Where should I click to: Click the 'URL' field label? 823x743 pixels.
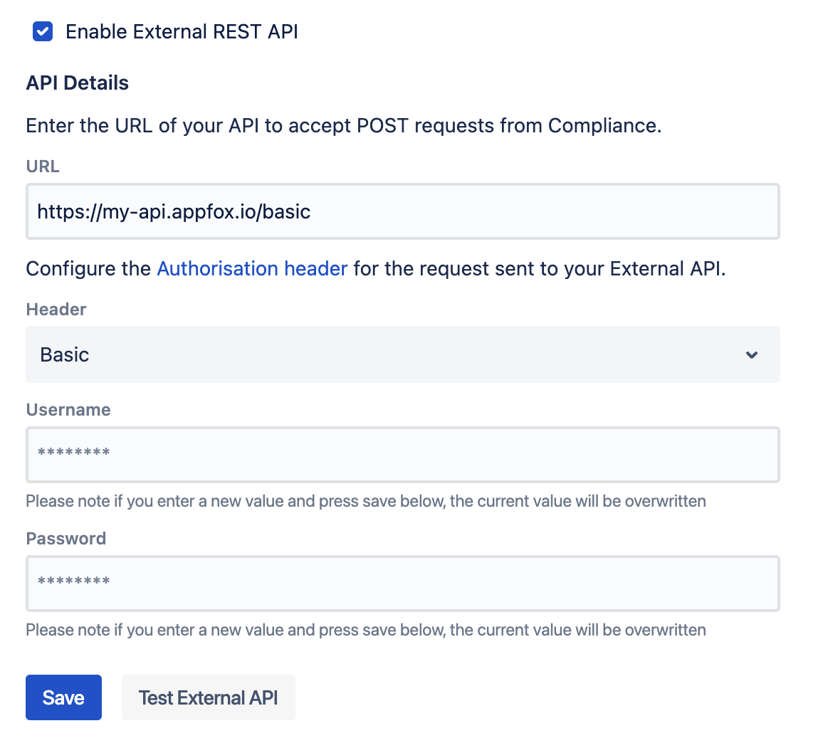(x=43, y=167)
